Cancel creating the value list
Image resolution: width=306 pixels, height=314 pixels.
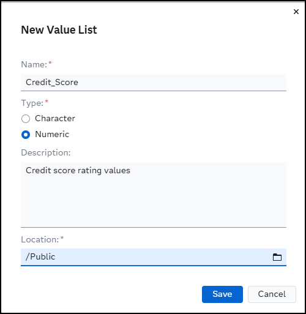272,294
